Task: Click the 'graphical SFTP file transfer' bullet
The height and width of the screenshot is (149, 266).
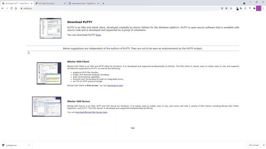Action: click(86, 72)
